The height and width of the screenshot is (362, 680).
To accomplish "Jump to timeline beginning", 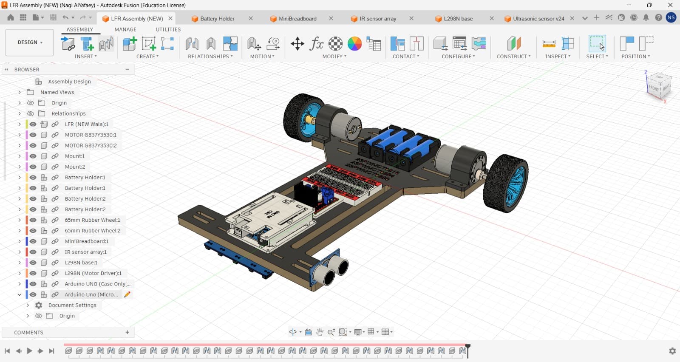I will click(x=7, y=351).
